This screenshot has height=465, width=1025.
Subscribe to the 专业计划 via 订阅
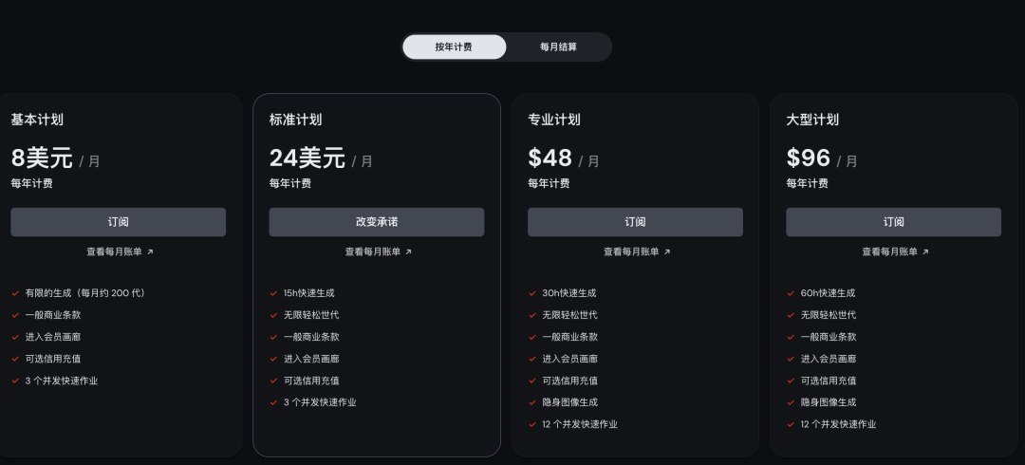pyautogui.click(x=635, y=222)
